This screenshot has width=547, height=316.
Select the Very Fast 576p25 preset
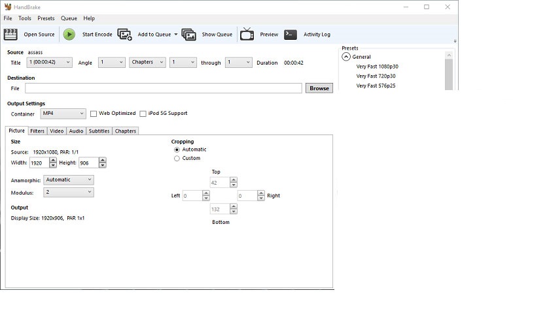(x=376, y=86)
